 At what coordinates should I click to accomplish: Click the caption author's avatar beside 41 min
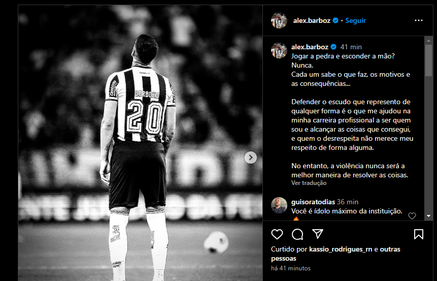click(279, 50)
